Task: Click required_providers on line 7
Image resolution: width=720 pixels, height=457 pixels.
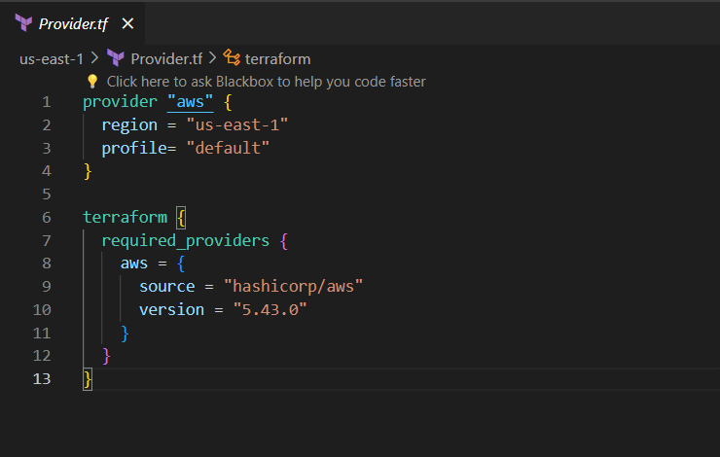Action: 186,240
